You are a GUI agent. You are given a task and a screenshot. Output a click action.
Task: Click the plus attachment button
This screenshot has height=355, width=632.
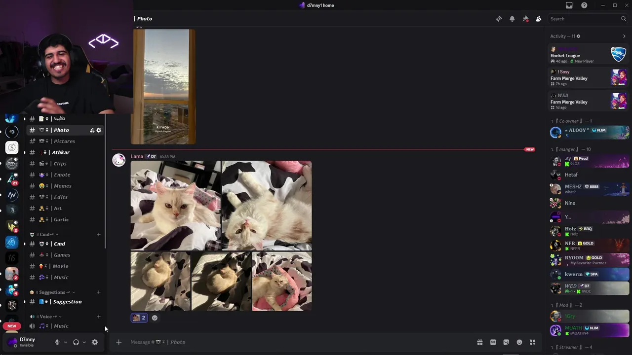(x=118, y=342)
